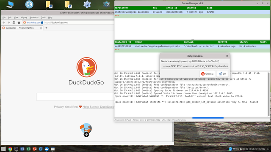This screenshot has width=271, height=152.
Task: Click the blue progress bar in DockerManager
Action: click(x=208, y=118)
